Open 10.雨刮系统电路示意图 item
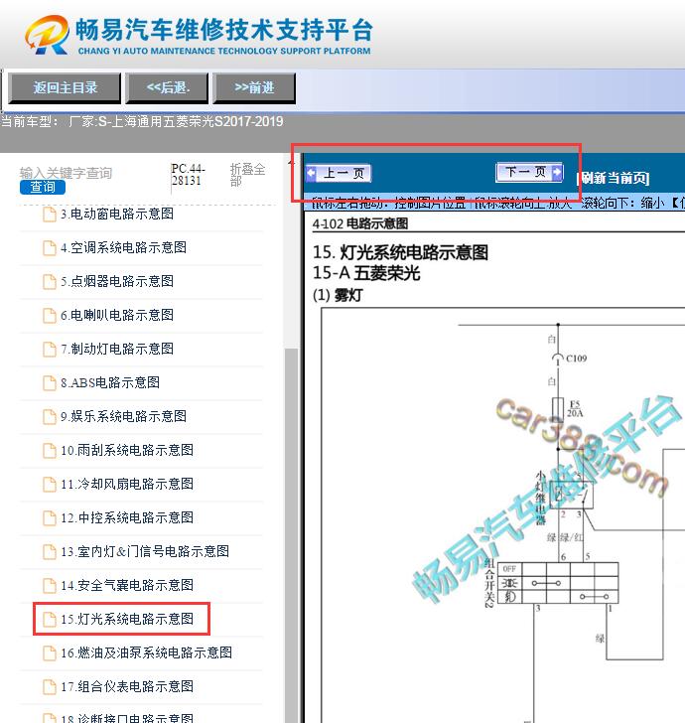685x723 pixels. (127, 450)
